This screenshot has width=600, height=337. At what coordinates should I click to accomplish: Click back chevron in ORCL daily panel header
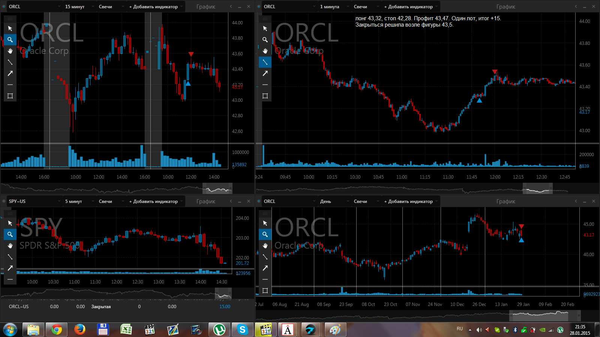pyautogui.click(x=576, y=201)
